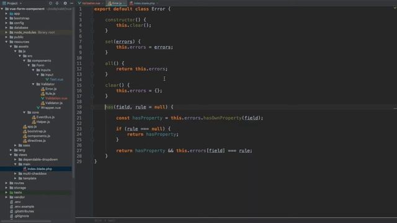Select the Error.js file icon in tree

[43, 89]
